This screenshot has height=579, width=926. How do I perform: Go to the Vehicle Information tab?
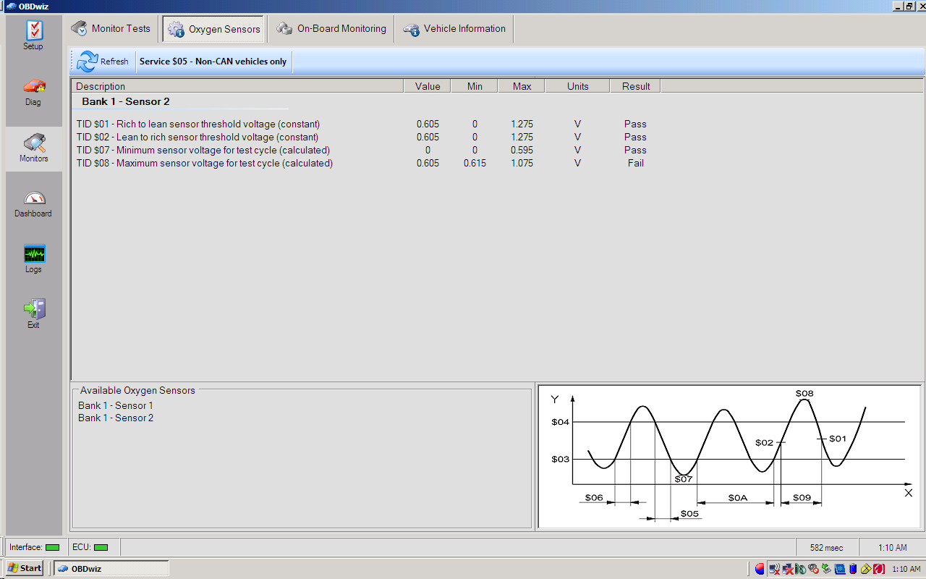click(x=455, y=29)
